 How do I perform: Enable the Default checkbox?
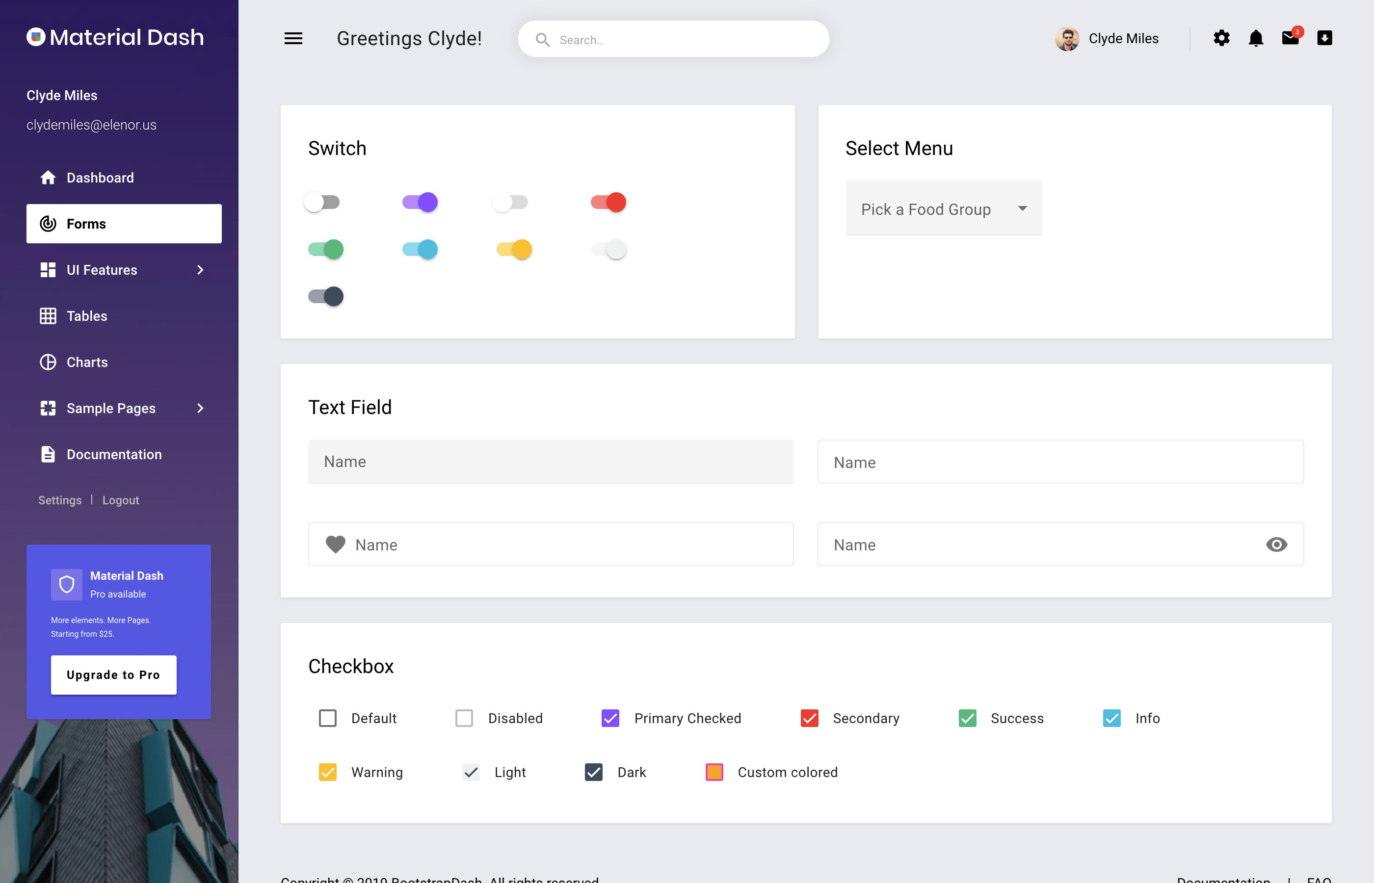point(327,718)
